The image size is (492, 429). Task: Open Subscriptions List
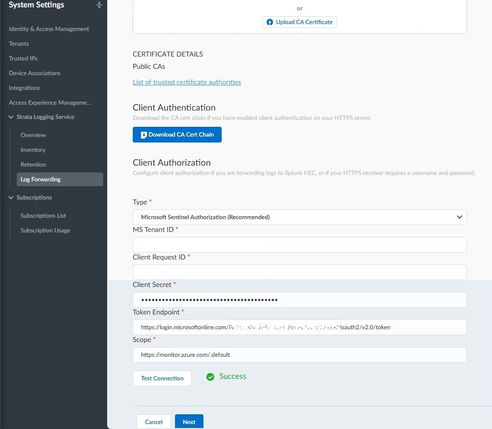43,216
